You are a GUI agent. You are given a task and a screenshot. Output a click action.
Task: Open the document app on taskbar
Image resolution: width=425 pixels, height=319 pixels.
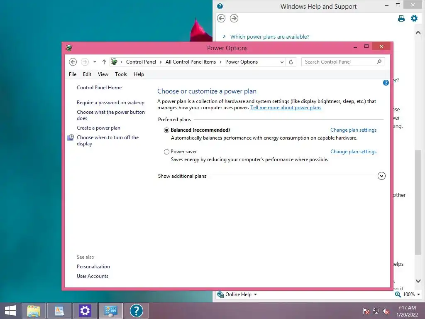(x=59, y=311)
